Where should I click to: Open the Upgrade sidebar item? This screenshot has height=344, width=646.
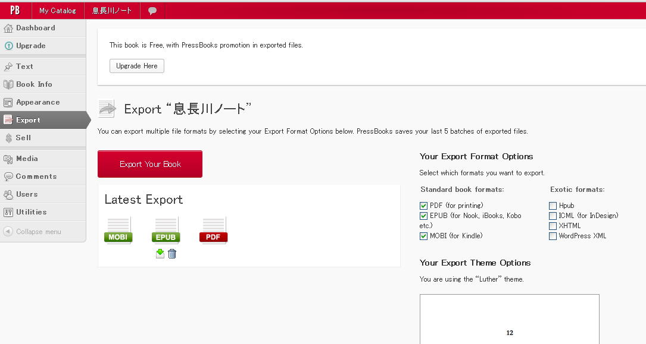43,46
